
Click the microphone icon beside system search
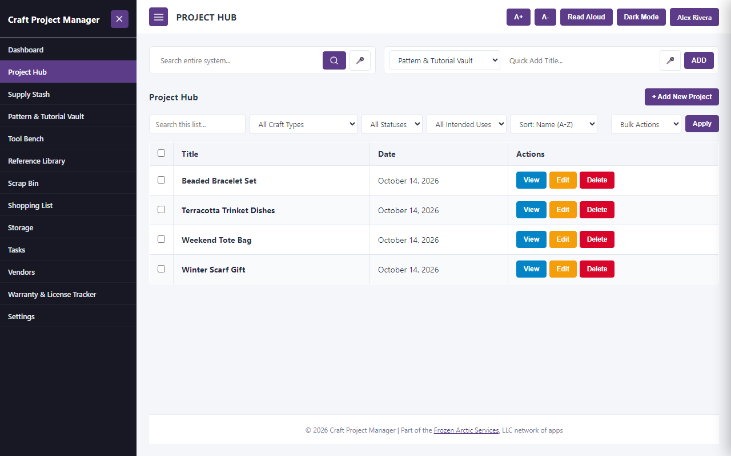pos(360,60)
